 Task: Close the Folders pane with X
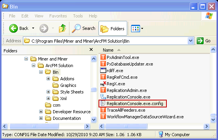(91, 50)
